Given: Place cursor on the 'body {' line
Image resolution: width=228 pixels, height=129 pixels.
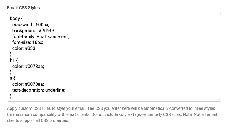Looking at the screenshot, I should pos(16,19).
